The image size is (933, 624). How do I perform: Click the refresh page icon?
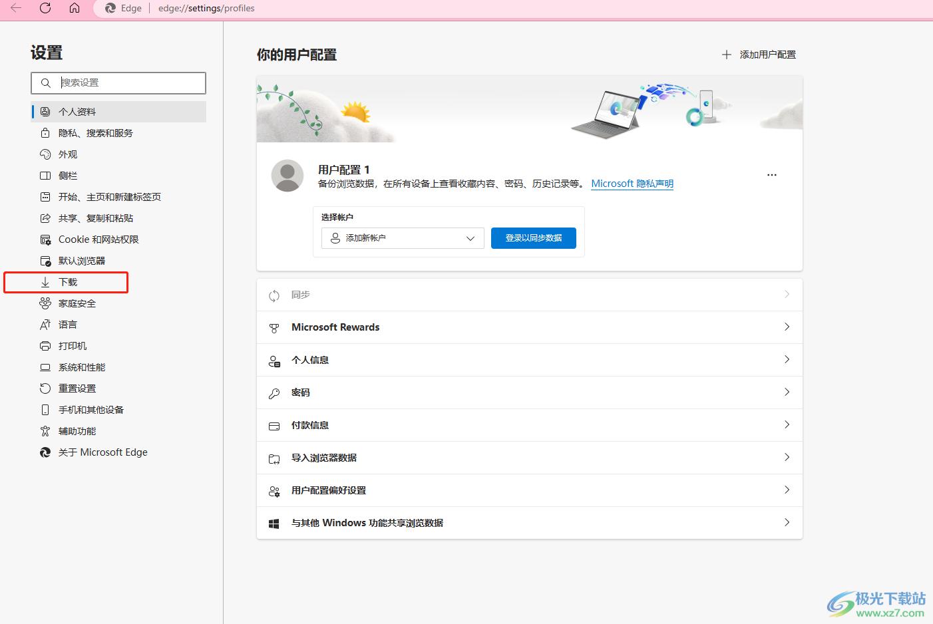click(x=45, y=8)
